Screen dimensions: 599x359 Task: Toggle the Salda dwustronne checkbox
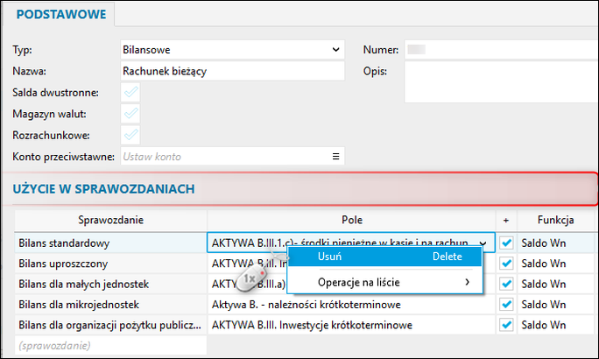(130, 93)
